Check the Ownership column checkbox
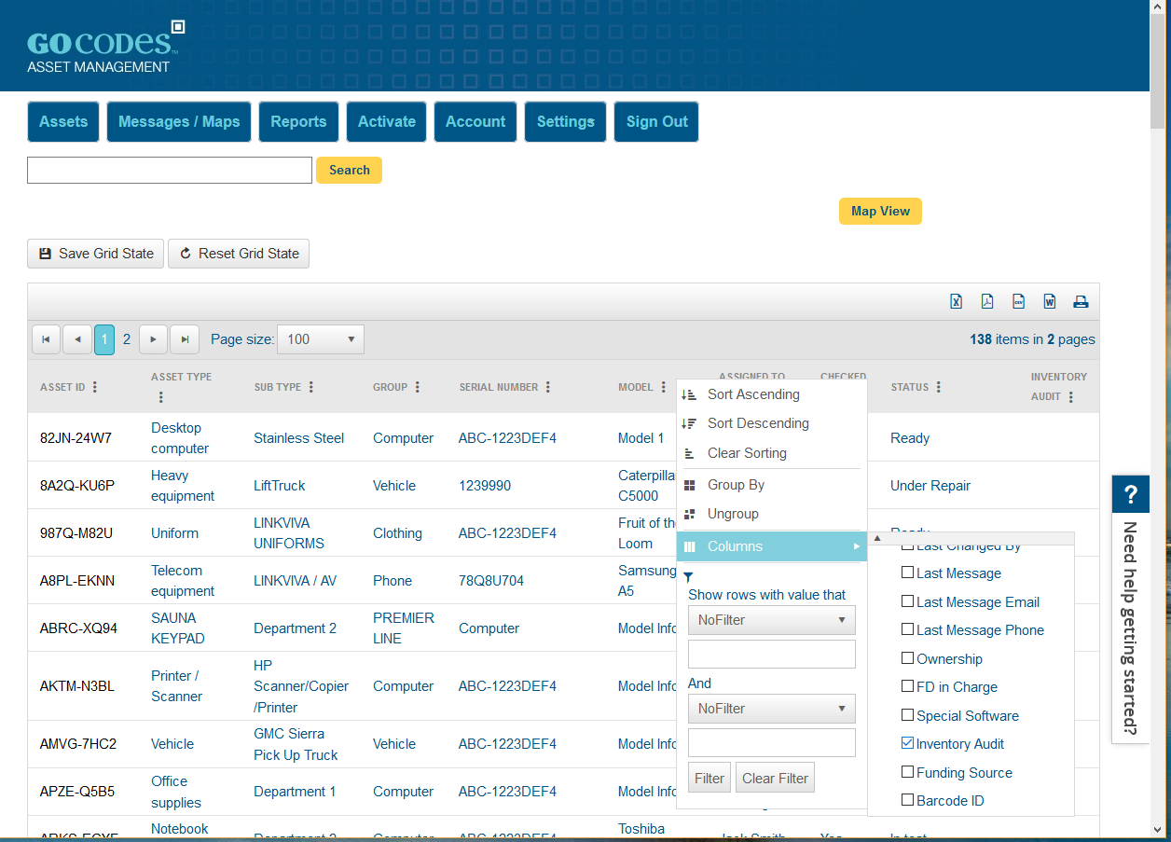This screenshot has height=842, width=1171. pyautogui.click(x=908, y=658)
